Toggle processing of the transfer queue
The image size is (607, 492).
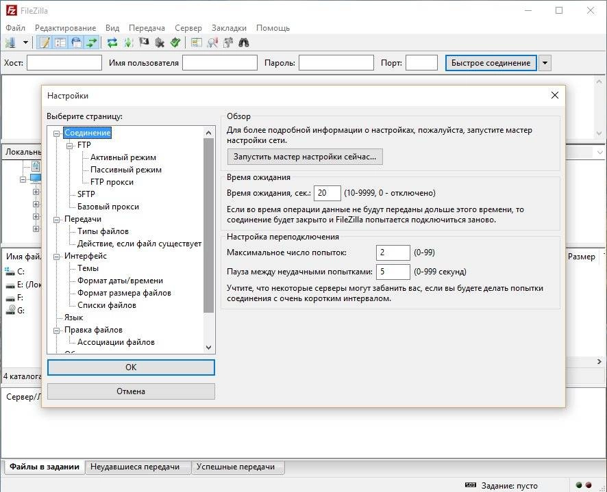tap(128, 42)
